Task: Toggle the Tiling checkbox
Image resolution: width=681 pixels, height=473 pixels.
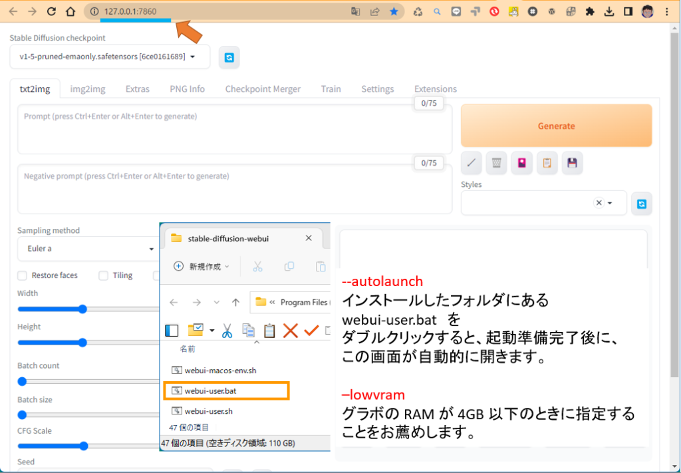Action: point(104,275)
